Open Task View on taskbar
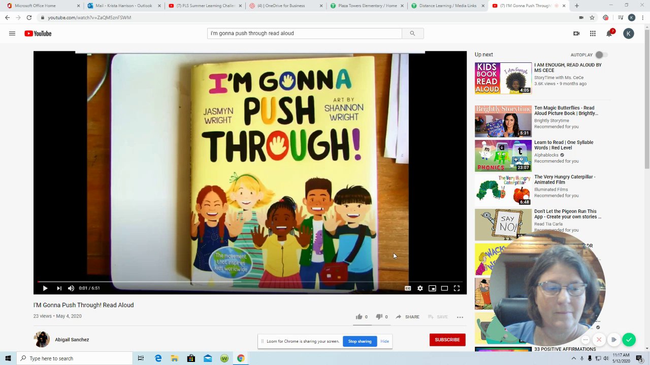650x365 pixels. click(x=141, y=358)
